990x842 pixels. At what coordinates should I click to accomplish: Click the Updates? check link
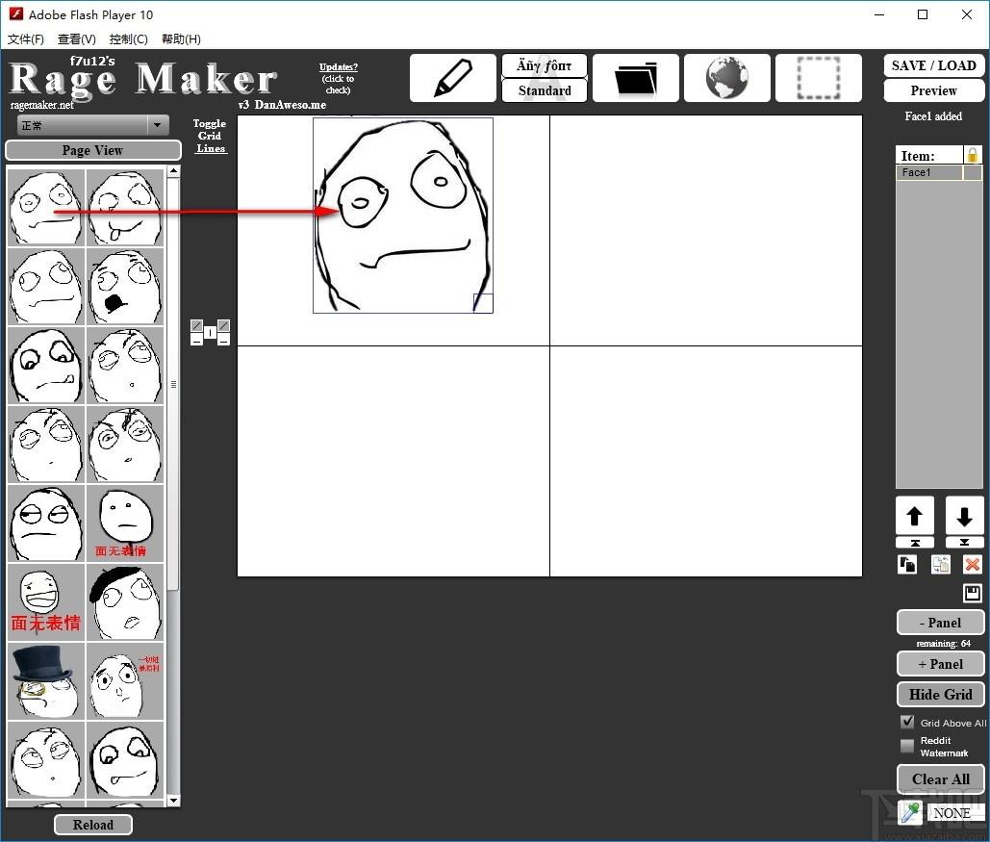click(x=338, y=78)
